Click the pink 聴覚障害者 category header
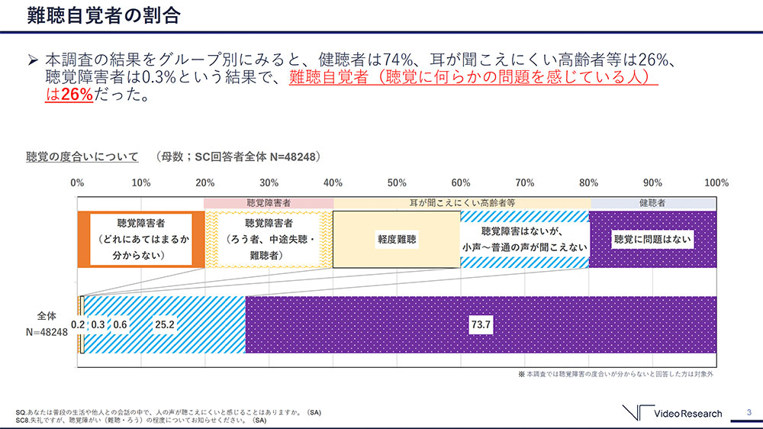The width and height of the screenshot is (763, 429). [269, 203]
